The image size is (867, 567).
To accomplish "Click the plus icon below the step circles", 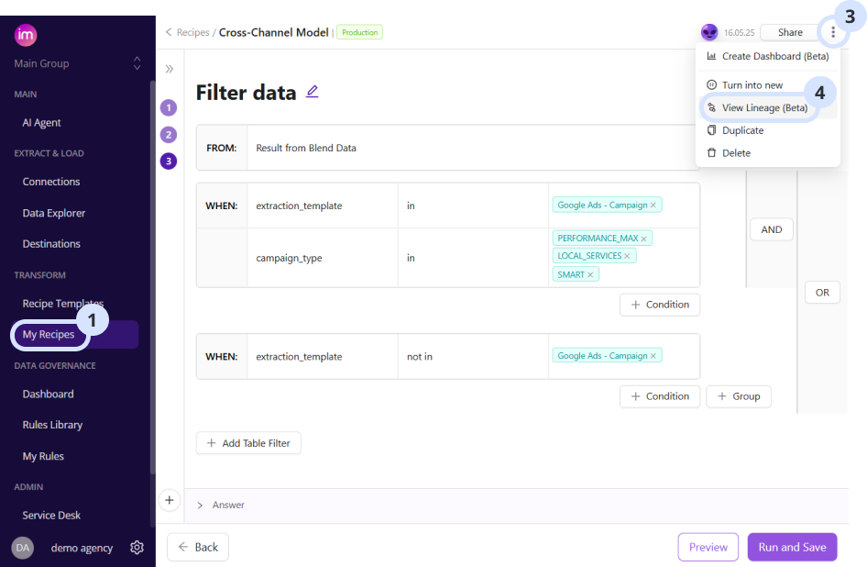I will click(170, 500).
